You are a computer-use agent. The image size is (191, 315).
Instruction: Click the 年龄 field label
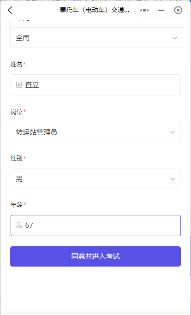16,205
